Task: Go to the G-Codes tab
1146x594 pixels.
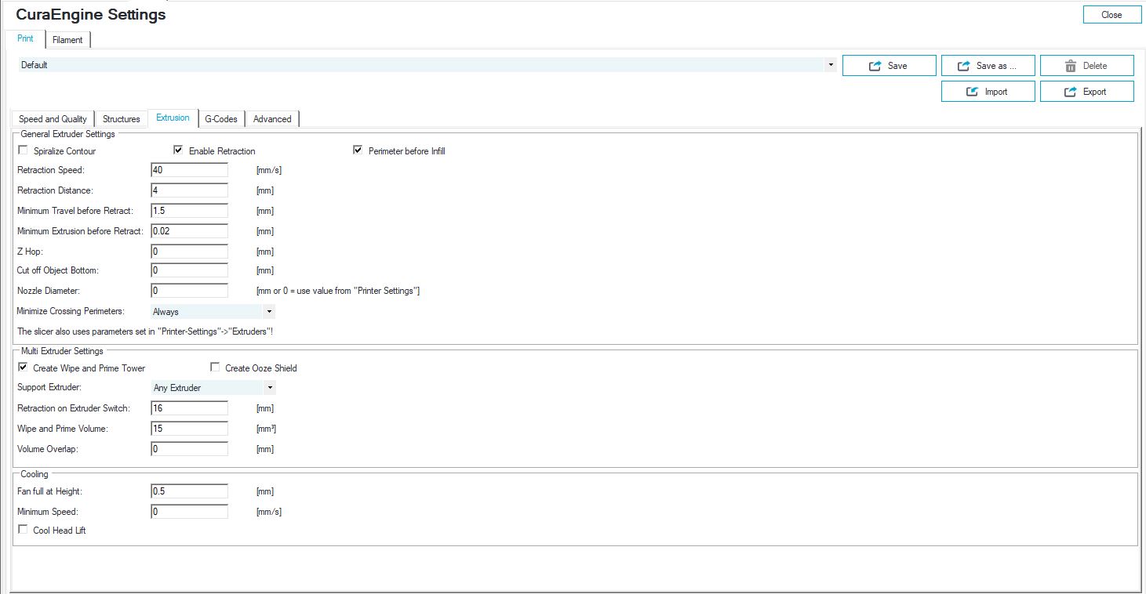Action: click(x=221, y=119)
